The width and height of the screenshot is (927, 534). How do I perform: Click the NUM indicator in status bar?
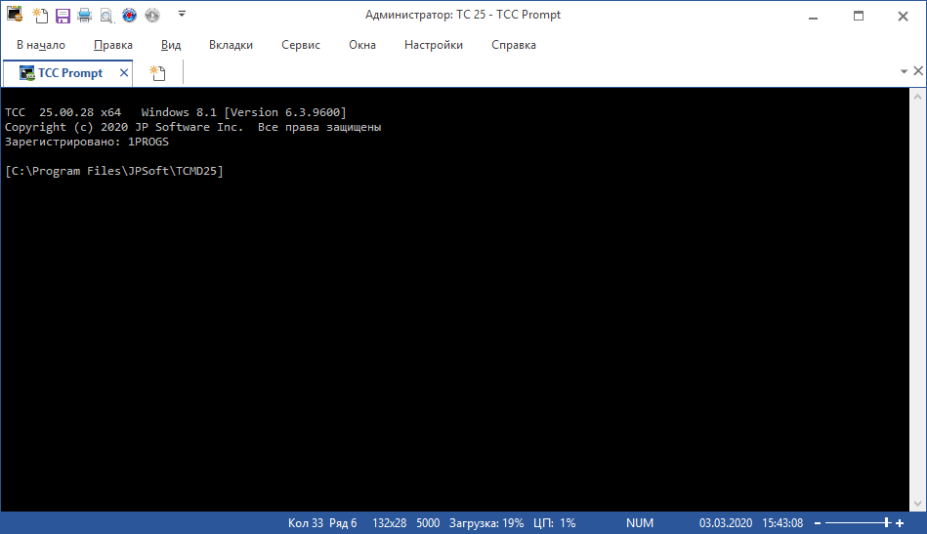(640, 523)
